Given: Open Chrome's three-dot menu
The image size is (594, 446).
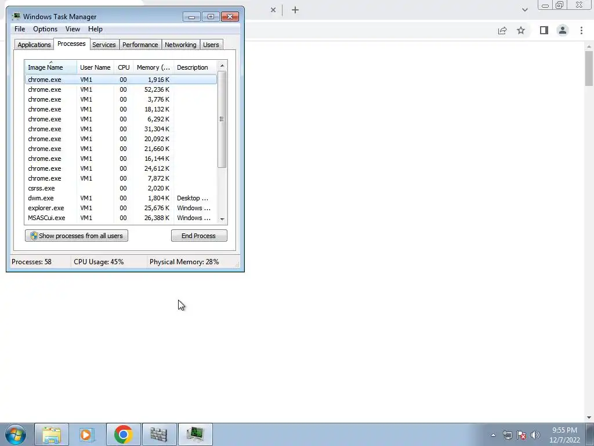Looking at the screenshot, I should tap(581, 30).
